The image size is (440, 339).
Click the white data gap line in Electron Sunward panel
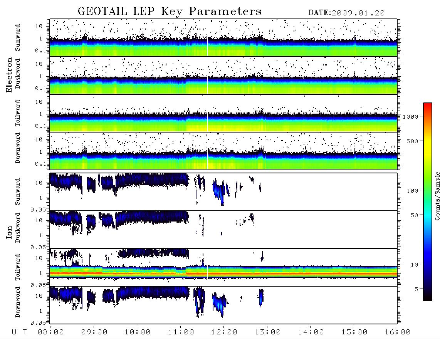208,46
